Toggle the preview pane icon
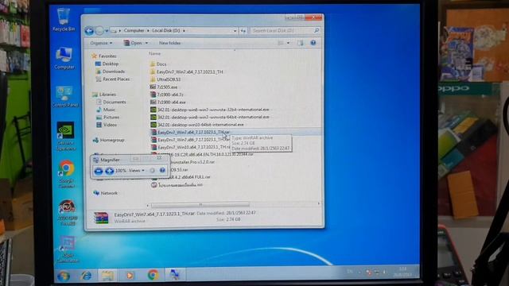Viewport: 509px width, 286px height. [300, 43]
